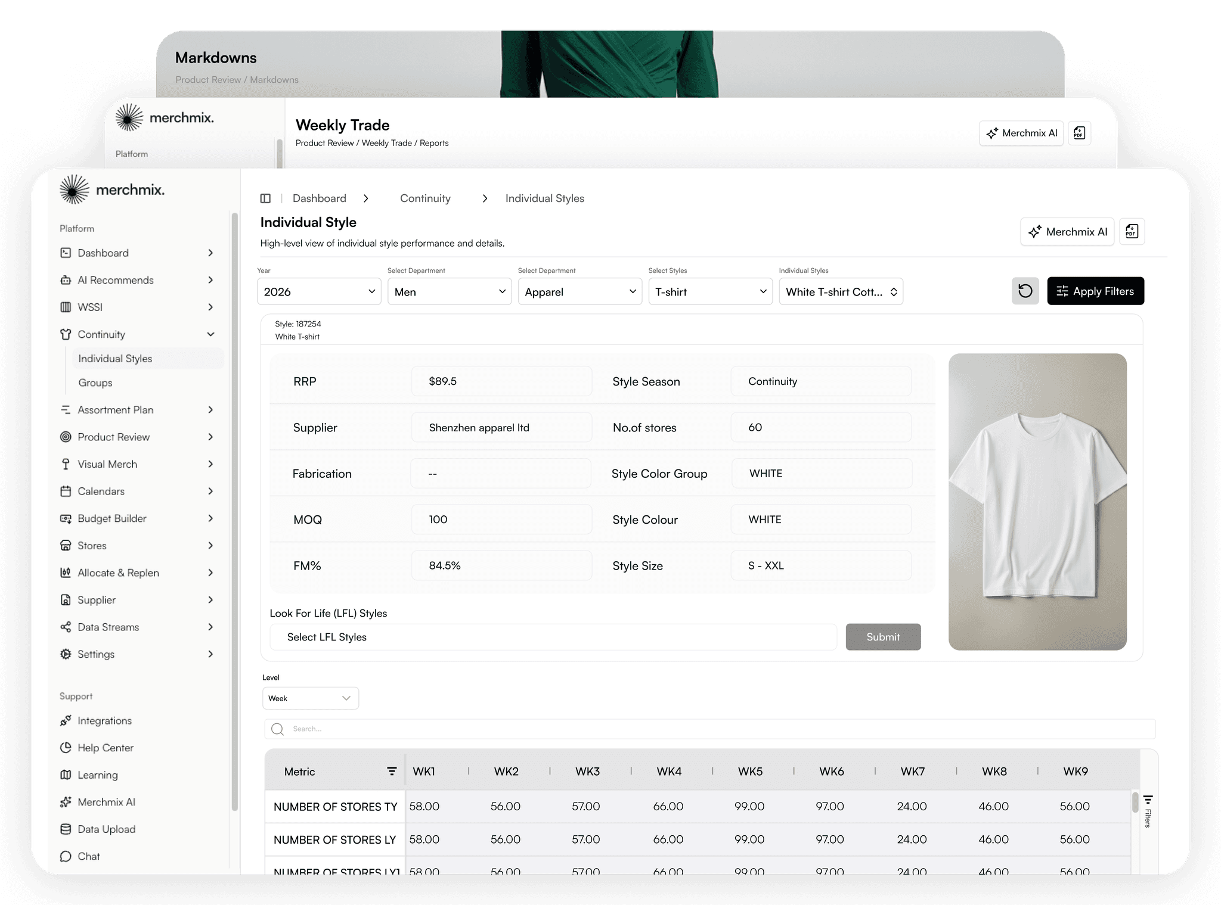Click the reset filters refresh icon
The width and height of the screenshot is (1221, 905).
click(1025, 291)
